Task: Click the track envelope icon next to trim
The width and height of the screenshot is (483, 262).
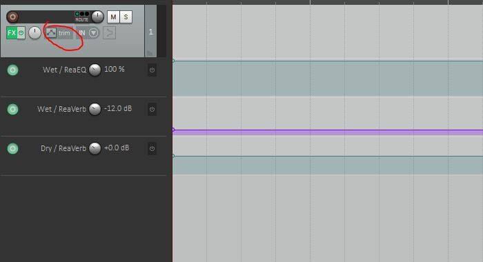Action: (51, 32)
